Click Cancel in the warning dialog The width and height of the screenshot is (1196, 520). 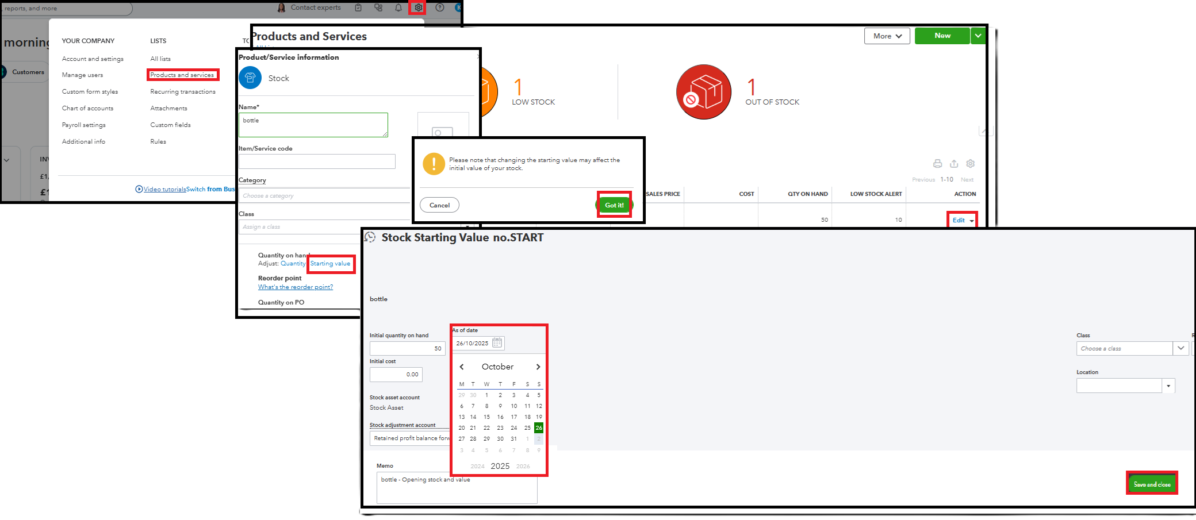(439, 205)
